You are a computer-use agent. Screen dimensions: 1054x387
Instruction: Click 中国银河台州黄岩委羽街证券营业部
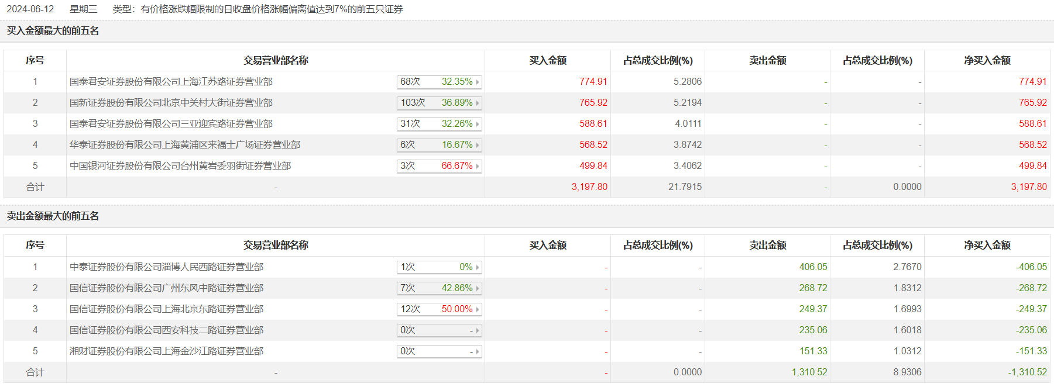coord(180,166)
